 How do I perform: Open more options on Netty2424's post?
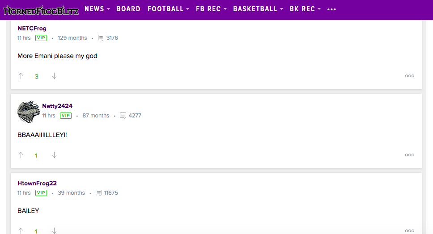410,155
